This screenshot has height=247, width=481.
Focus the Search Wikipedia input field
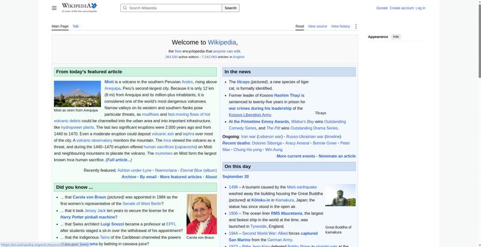click(171, 8)
